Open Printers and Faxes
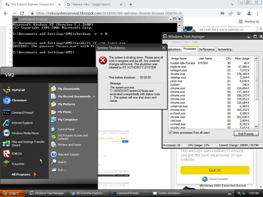Viewport: 263px width, 197px height. click(x=66, y=145)
